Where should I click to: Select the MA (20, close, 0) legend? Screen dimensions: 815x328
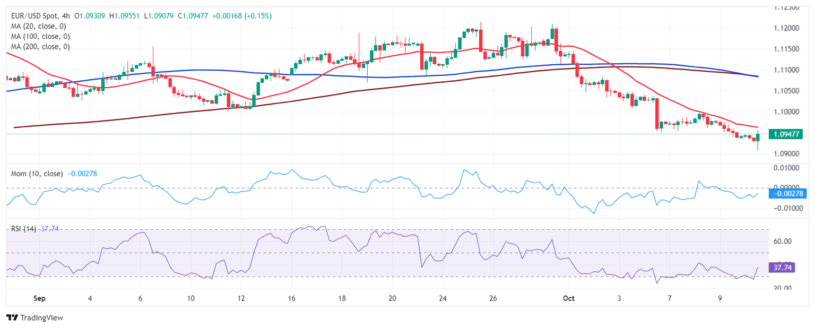pyautogui.click(x=40, y=27)
